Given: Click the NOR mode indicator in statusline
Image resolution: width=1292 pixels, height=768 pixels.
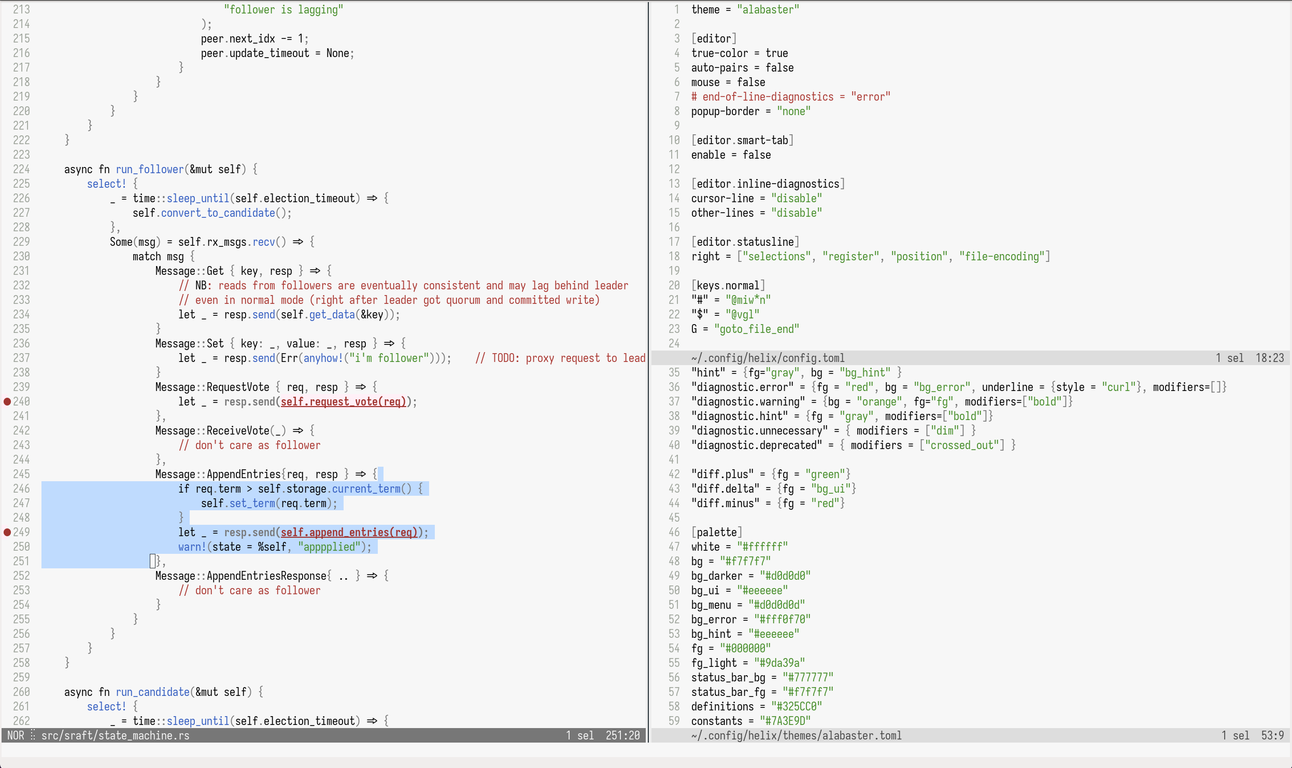Looking at the screenshot, I should 16,735.
